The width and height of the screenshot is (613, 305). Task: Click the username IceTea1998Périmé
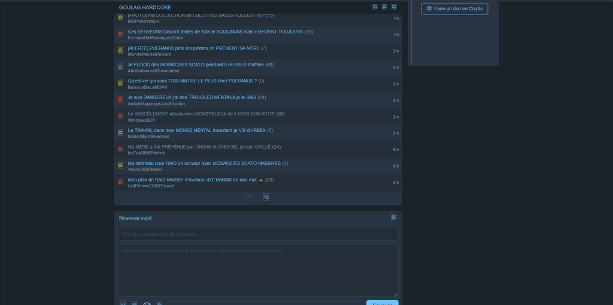coord(146,153)
